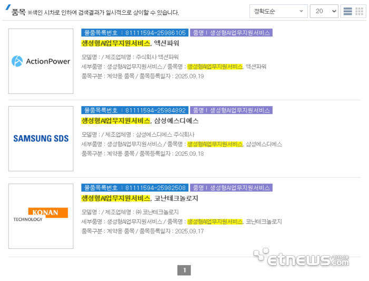Image resolution: width=369 pixels, height=281 pixels.
Task: Open 생성형AI업무지원서비스, 코난테크놀로지 title link
Action: pyautogui.click(x=140, y=199)
